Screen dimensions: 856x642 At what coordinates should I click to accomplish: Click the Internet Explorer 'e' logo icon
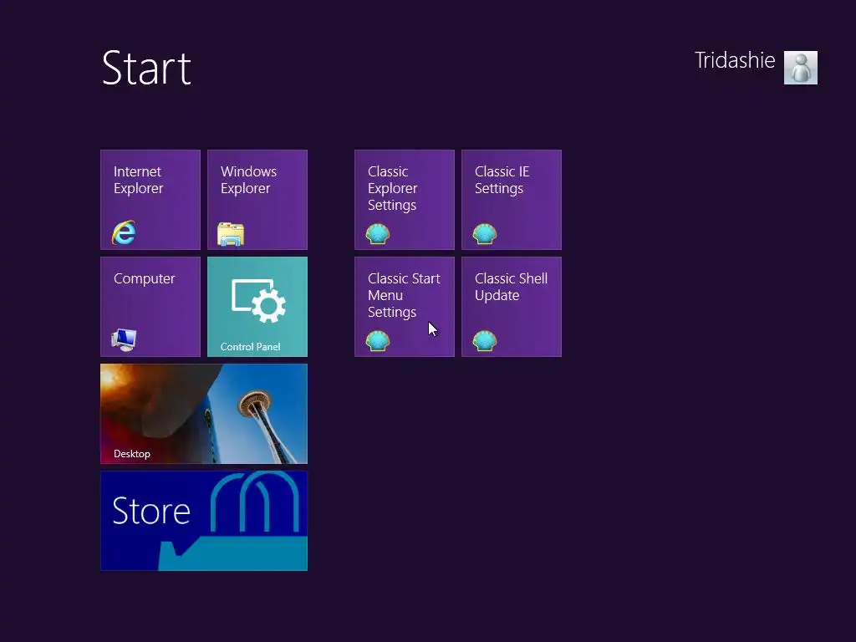[124, 232]
